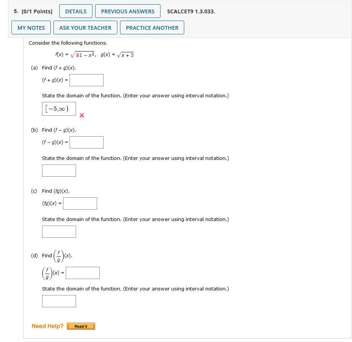Click the (f - g)(x) answer box
Screen dimensions: 352x342
[x=86, y=142]
